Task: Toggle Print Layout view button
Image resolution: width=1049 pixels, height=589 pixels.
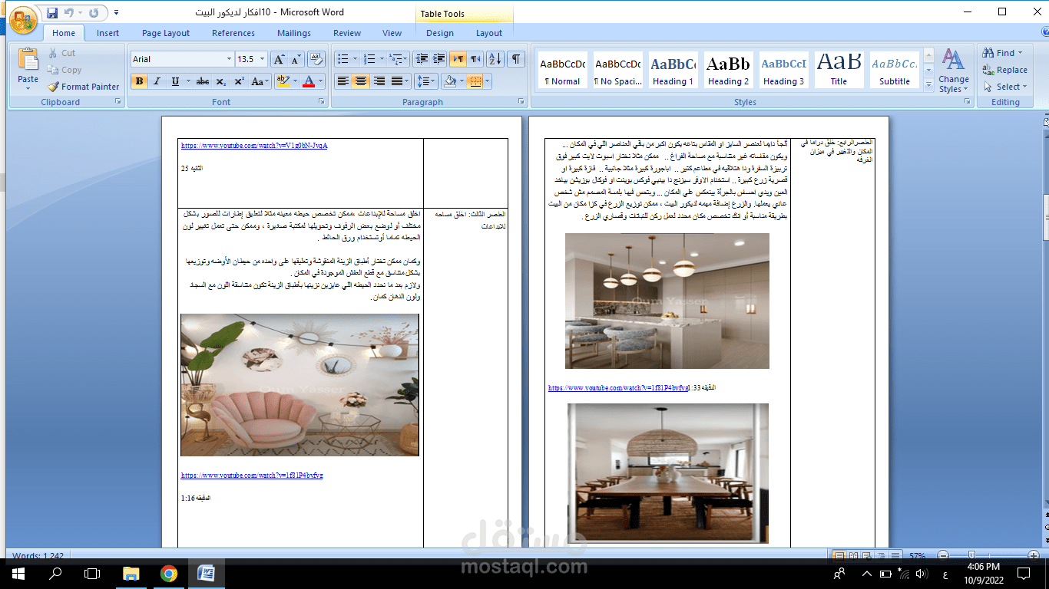Action: [840, 555]
